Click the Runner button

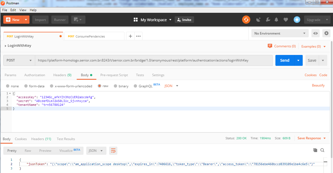(x=60, y=20)
